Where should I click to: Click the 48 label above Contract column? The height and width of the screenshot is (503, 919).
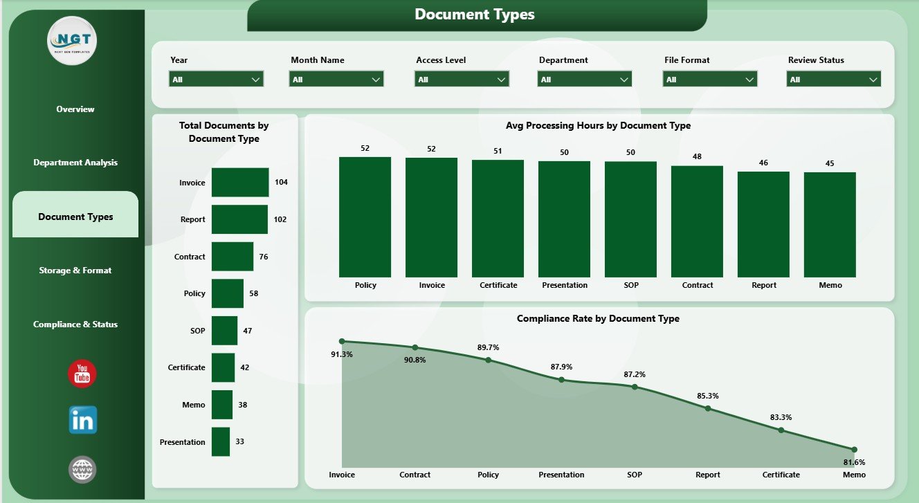coord(697,156)
